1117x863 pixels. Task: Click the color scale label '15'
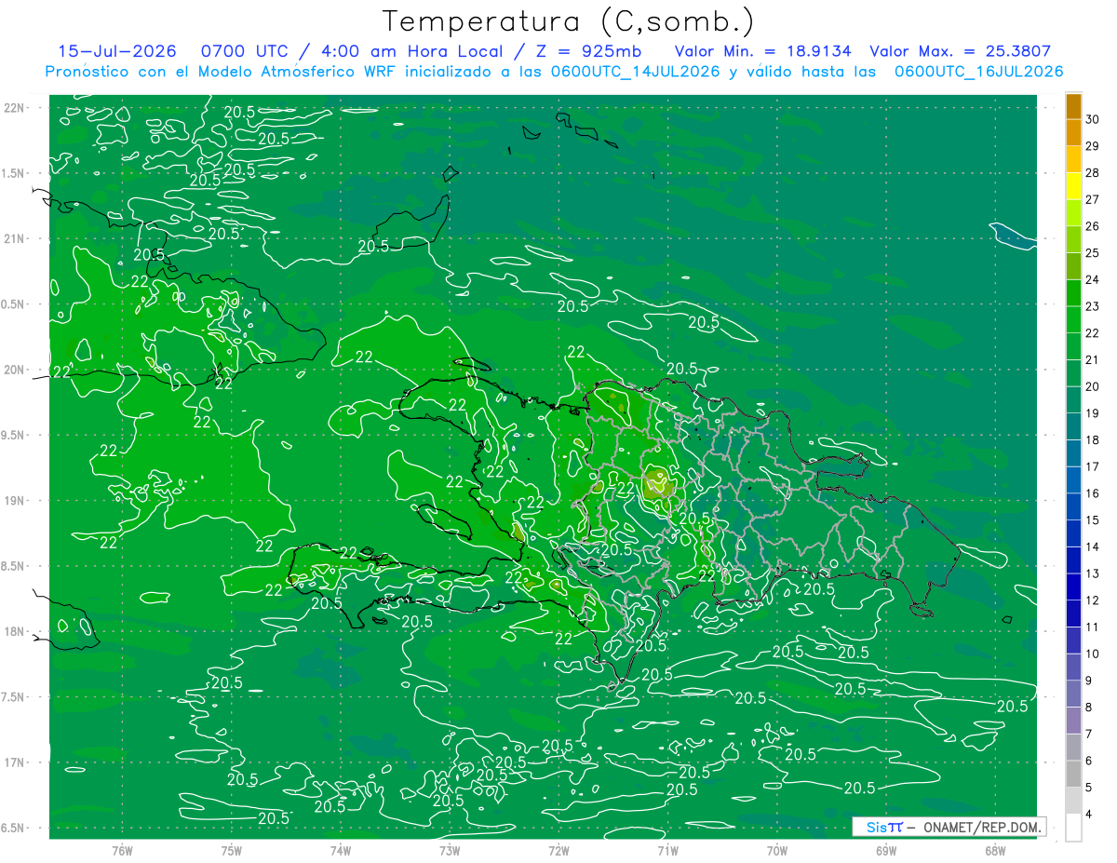click(1093, 519)
